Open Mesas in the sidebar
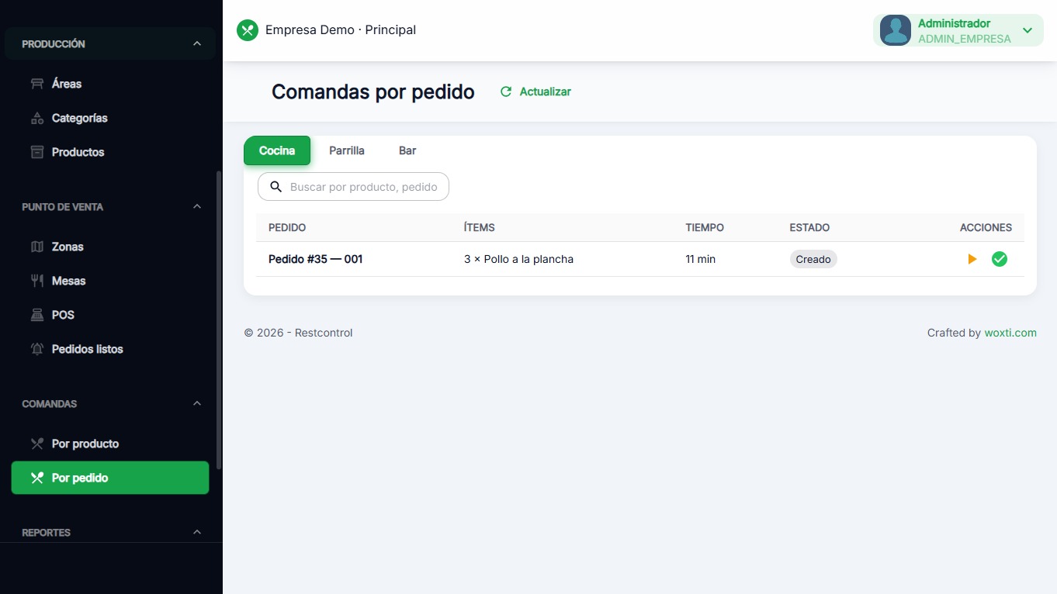The height and width of the screenshot is (594, 1057). coord(68,281)
